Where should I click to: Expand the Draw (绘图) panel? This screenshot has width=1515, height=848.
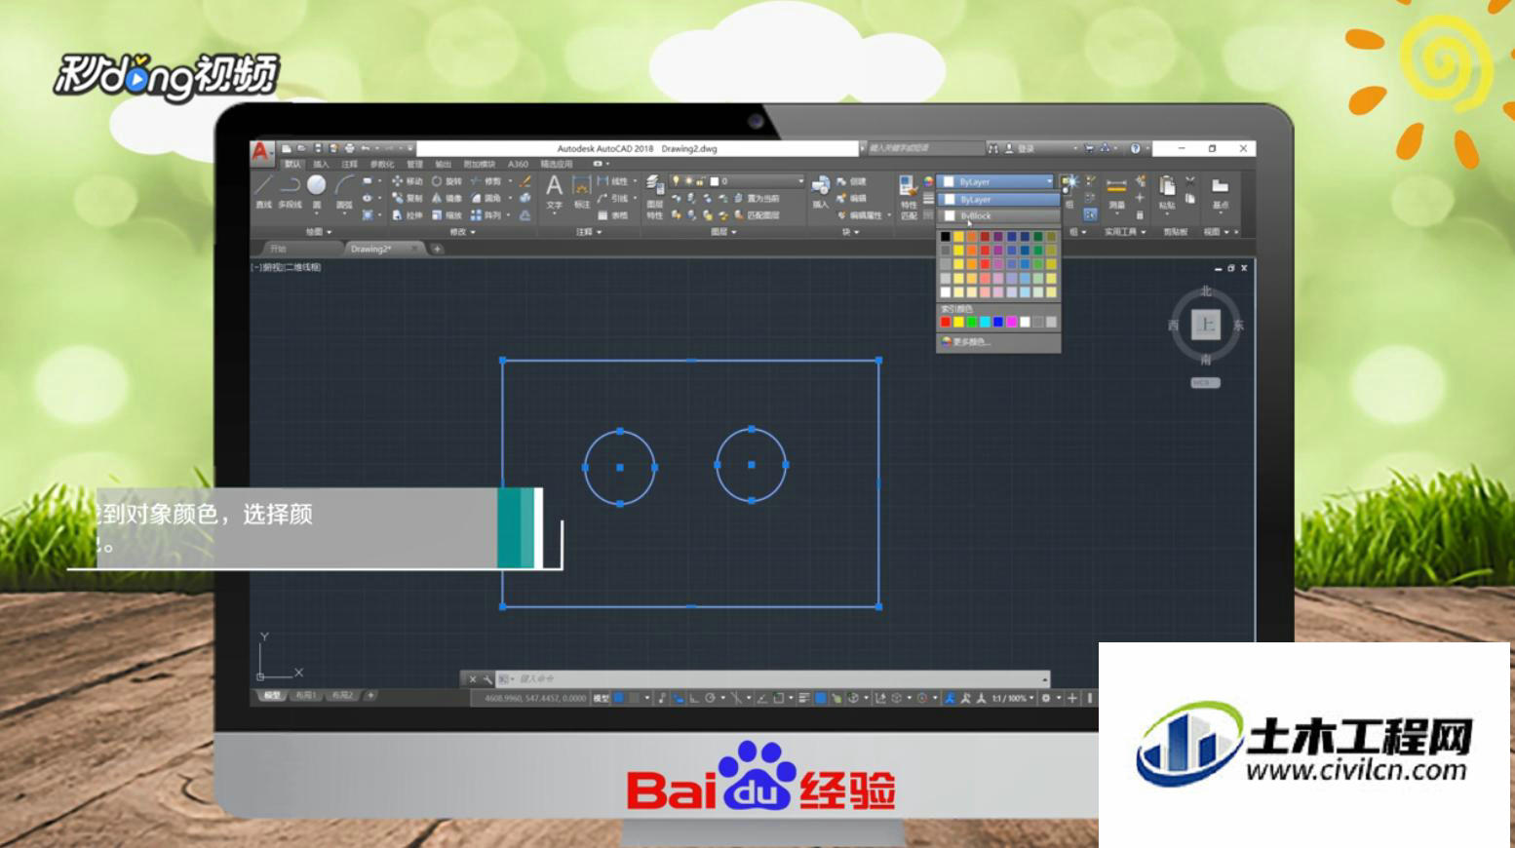[319, 232]
